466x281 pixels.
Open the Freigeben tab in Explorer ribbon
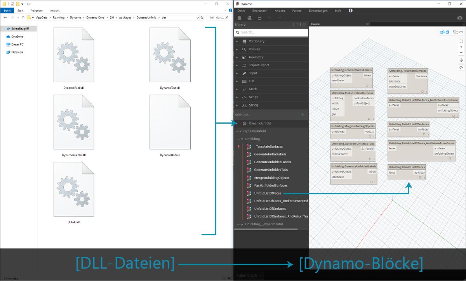[x=37, y=10]
